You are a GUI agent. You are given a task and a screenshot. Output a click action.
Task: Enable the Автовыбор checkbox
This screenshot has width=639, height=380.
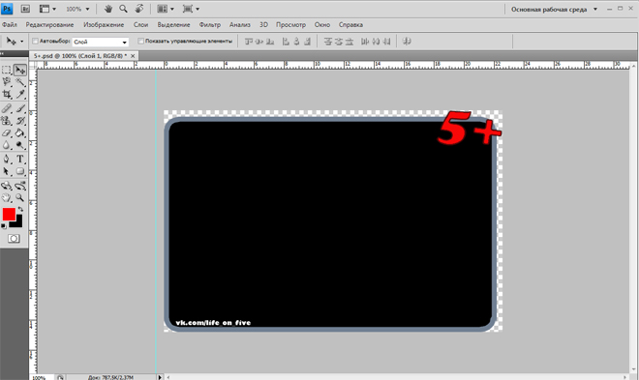pos(35,41)
